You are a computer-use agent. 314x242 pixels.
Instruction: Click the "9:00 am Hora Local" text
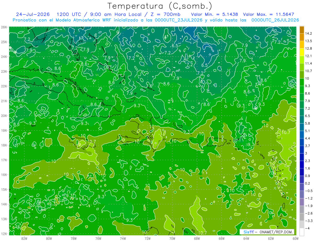(x=115, y=14)
